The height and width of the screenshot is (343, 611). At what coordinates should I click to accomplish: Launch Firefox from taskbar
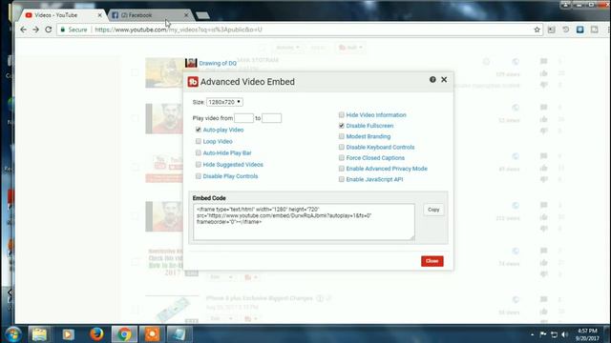coord(96,334)
